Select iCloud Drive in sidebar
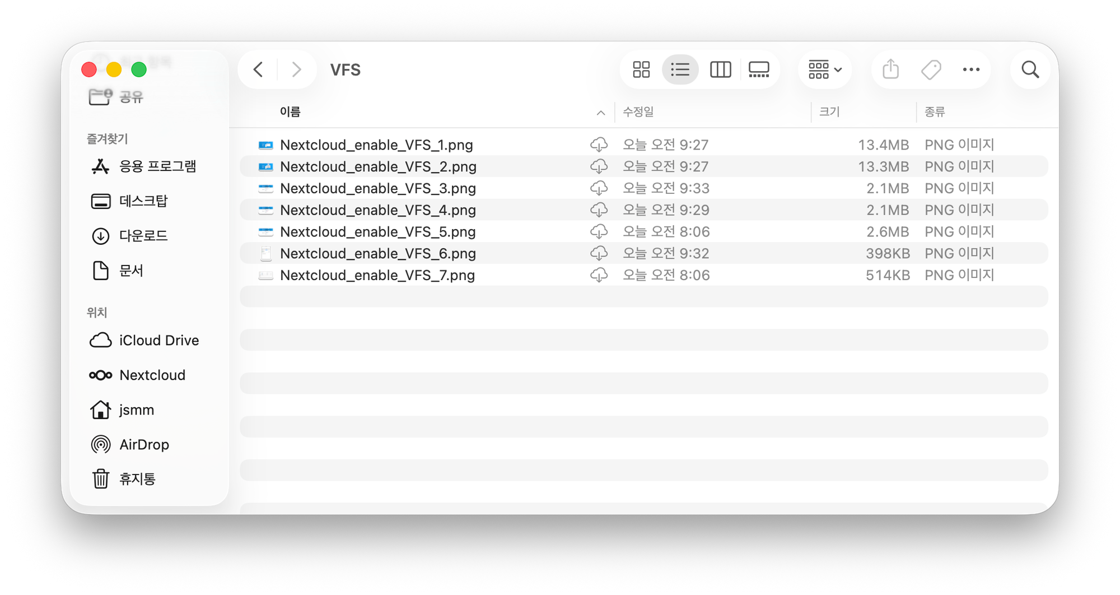 tap(158, 341)
